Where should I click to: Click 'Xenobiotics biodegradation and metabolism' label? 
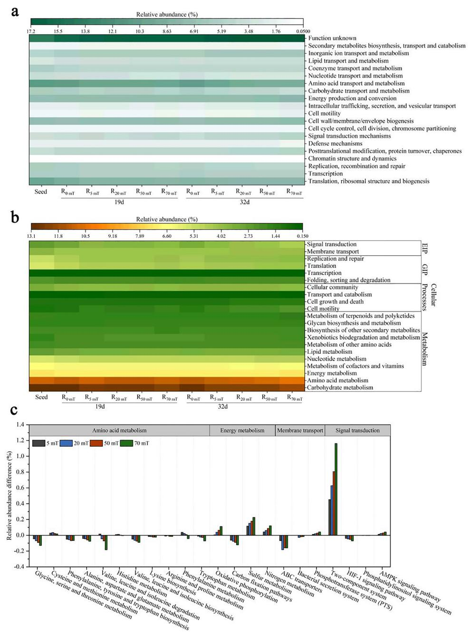click(x=363, y=337)
